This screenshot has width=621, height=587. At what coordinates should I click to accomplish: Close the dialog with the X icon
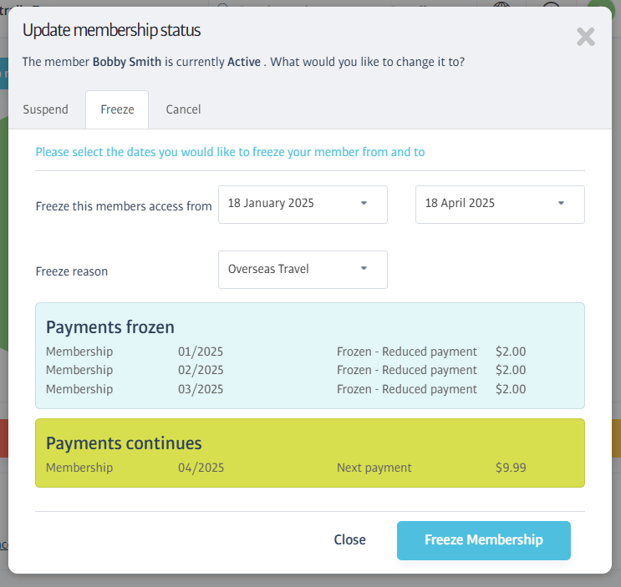click(x=586, y=37)
